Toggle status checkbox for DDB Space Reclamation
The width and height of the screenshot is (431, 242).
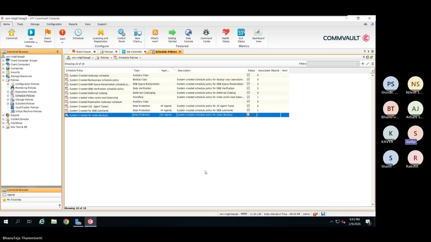point(248,84)
